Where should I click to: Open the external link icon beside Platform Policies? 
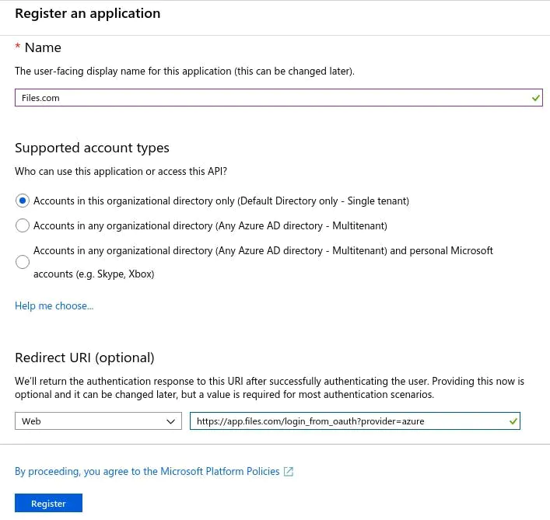[x=289, y=472]
